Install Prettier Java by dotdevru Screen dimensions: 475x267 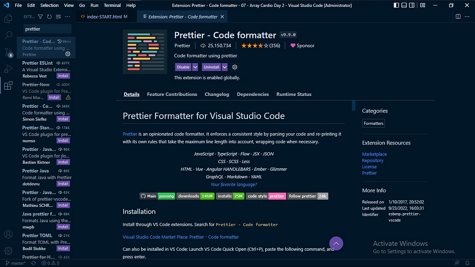point(63,184)
